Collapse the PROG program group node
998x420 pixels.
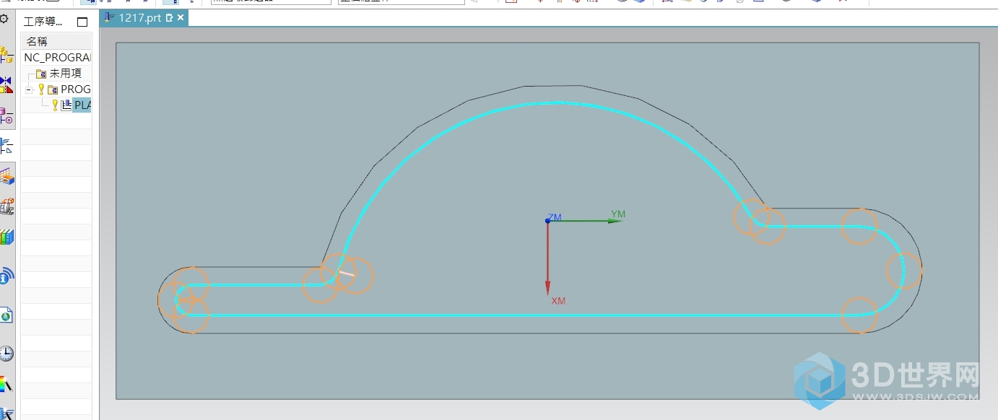29,89
